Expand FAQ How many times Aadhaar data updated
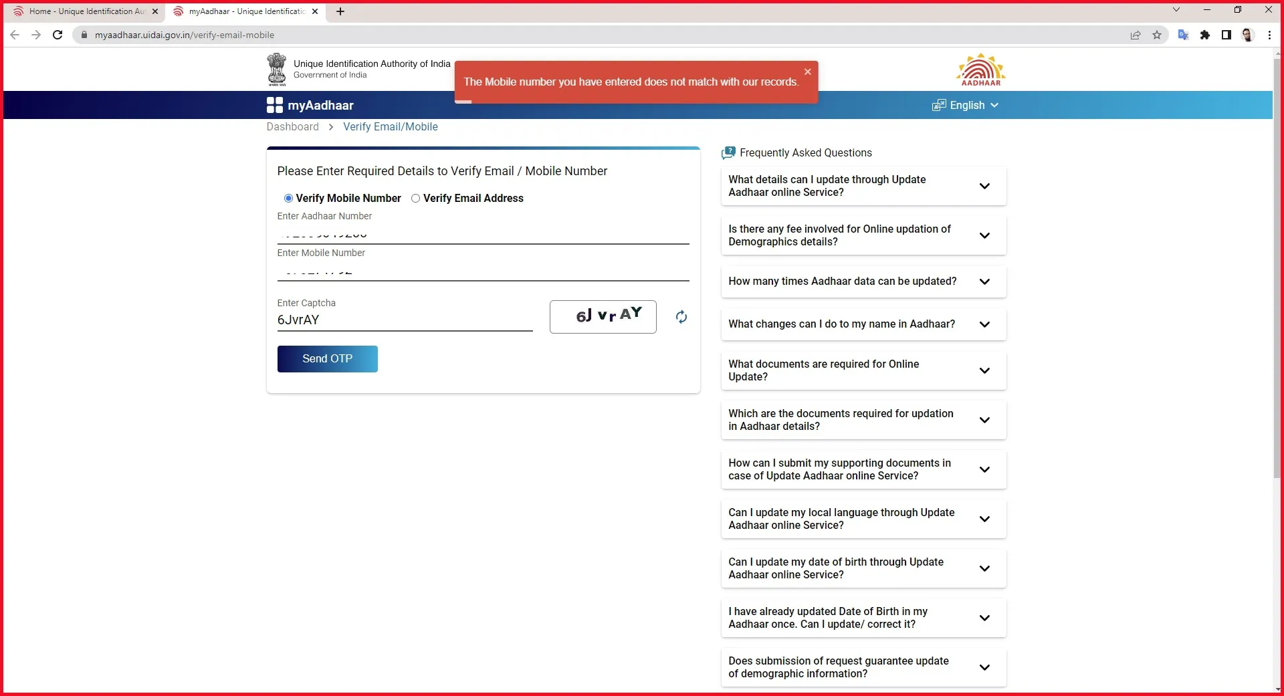Image resolution: width=1284 pixels, height=696 pixels. point(863,281)
